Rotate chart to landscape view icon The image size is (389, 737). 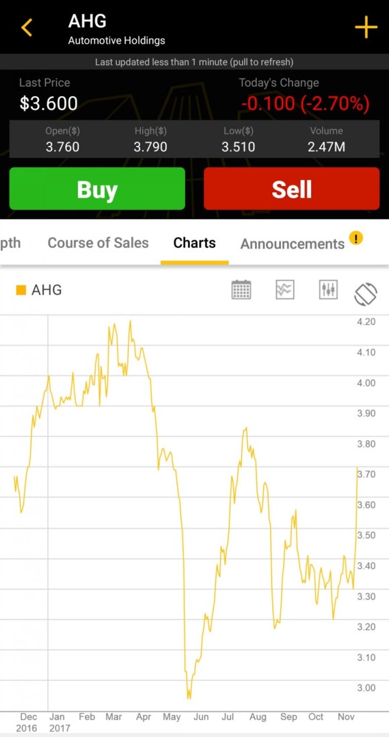366,294
